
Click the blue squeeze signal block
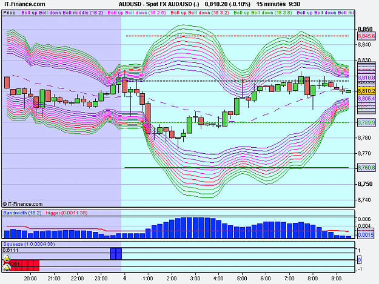[x=116, y=254]
